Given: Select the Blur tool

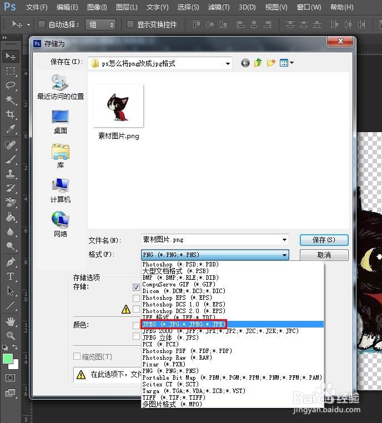Looking at the screenshot, I should pyautogui.click(x=11, y=231).
